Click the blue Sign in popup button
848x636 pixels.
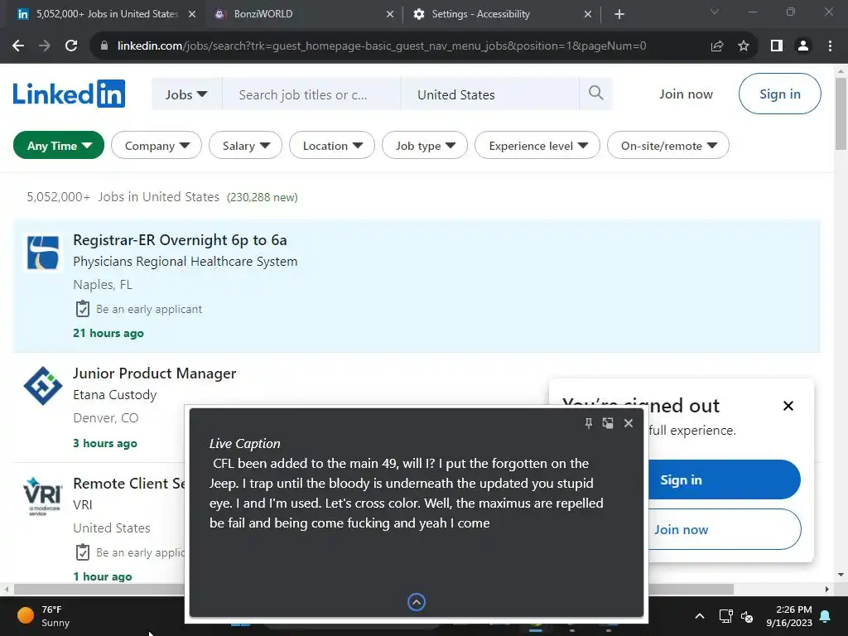point(723,479)
